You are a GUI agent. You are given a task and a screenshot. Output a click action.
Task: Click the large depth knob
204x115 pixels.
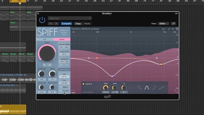point(47,53)
